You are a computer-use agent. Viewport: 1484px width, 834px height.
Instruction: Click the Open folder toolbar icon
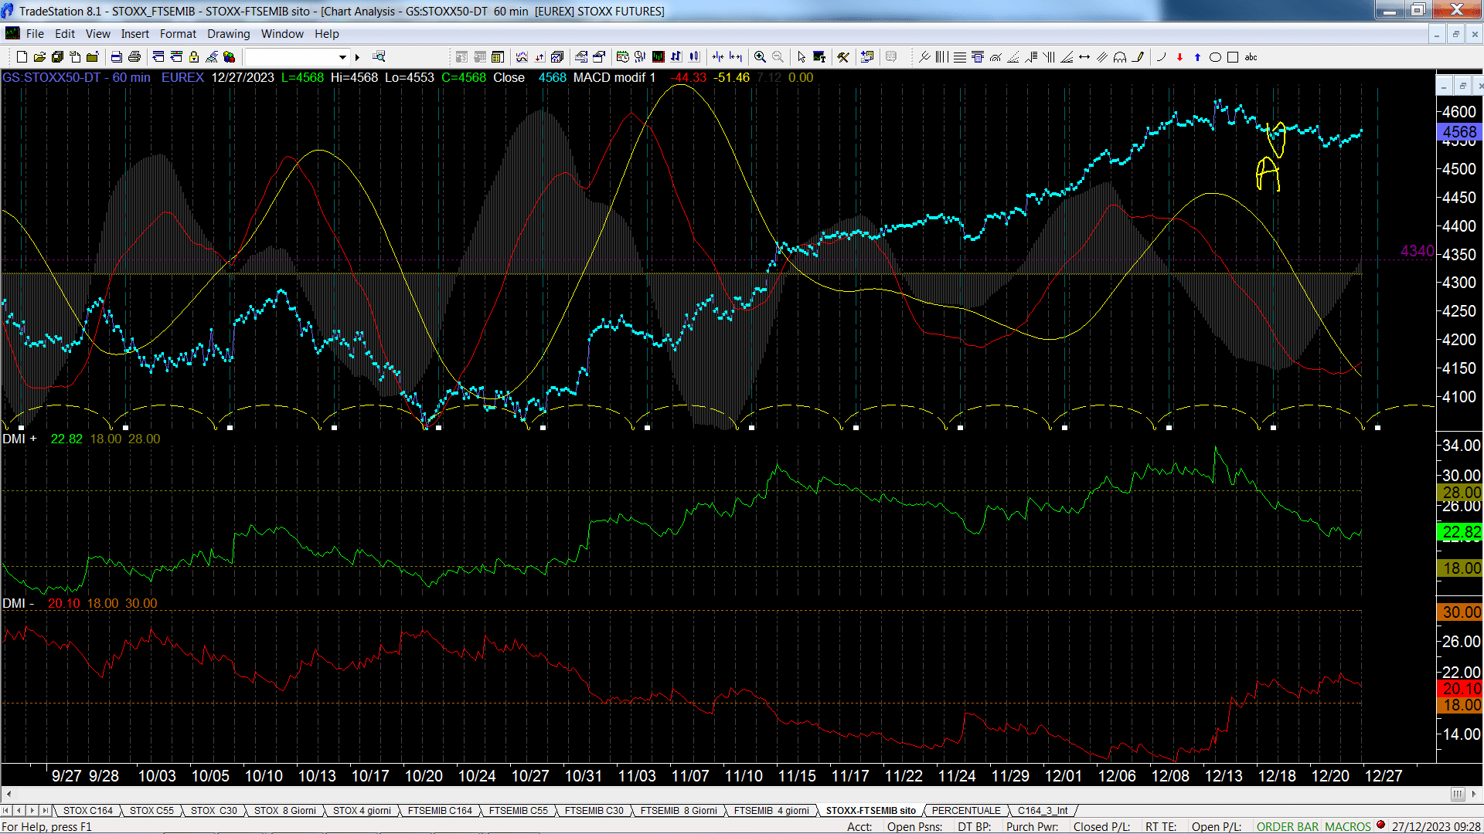(39, 57)
